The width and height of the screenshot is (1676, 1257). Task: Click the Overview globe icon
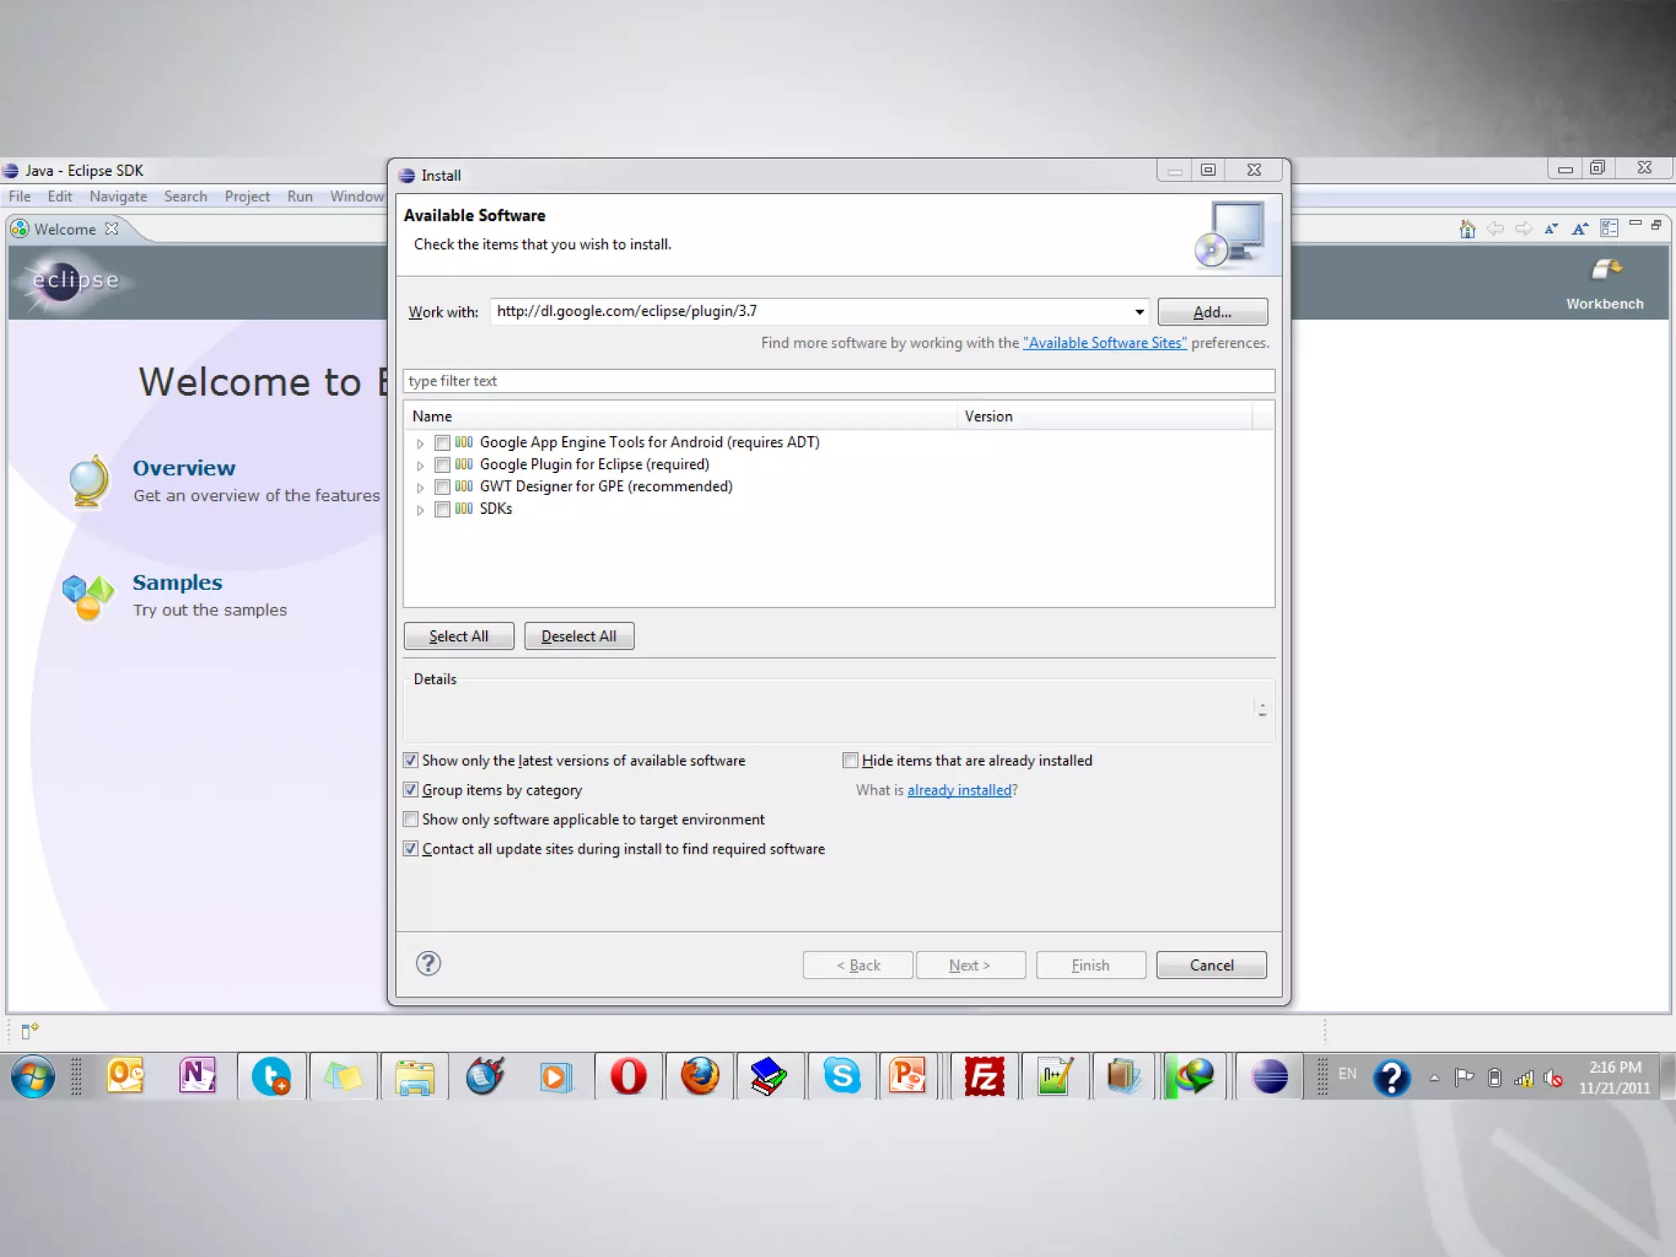click(x=89, y=481)
